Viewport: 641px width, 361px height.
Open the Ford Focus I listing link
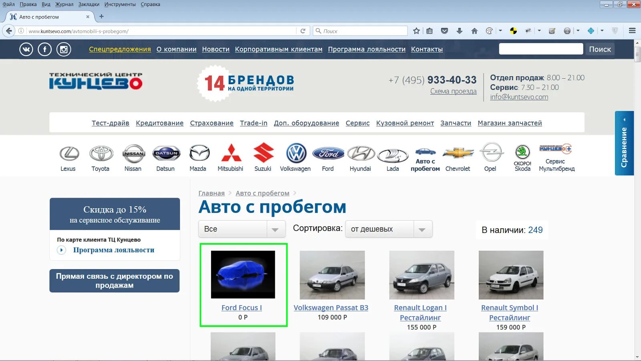[x=242, y=308]
